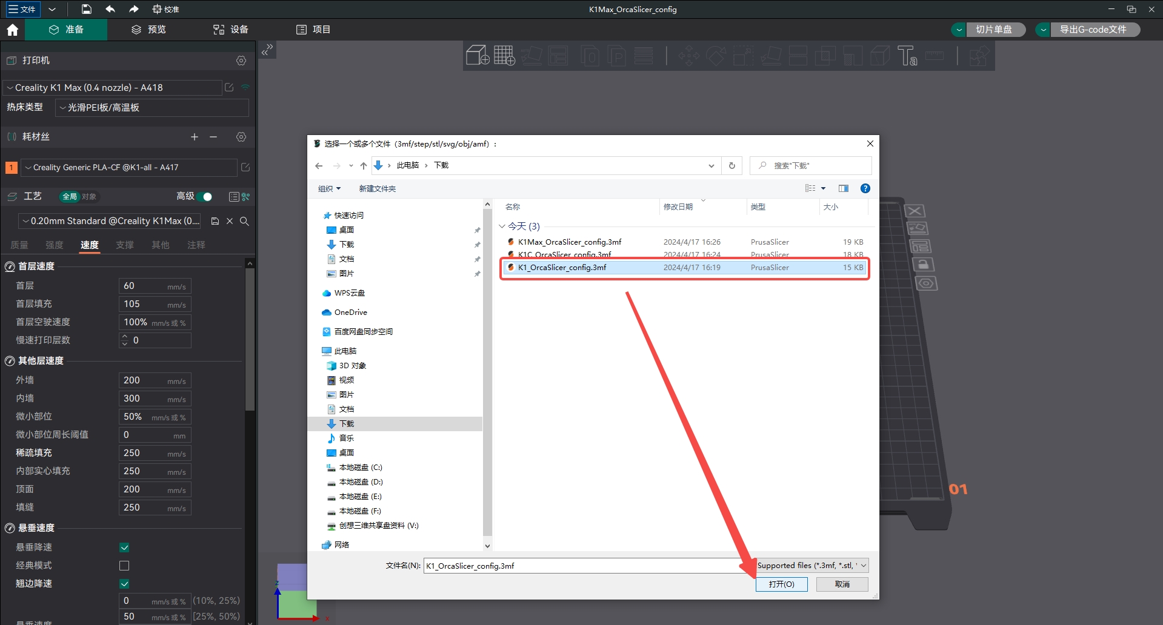The image size is (1163, 625).
Task: Switch to the 设备 device tab
Action: [x=231, y=30]
